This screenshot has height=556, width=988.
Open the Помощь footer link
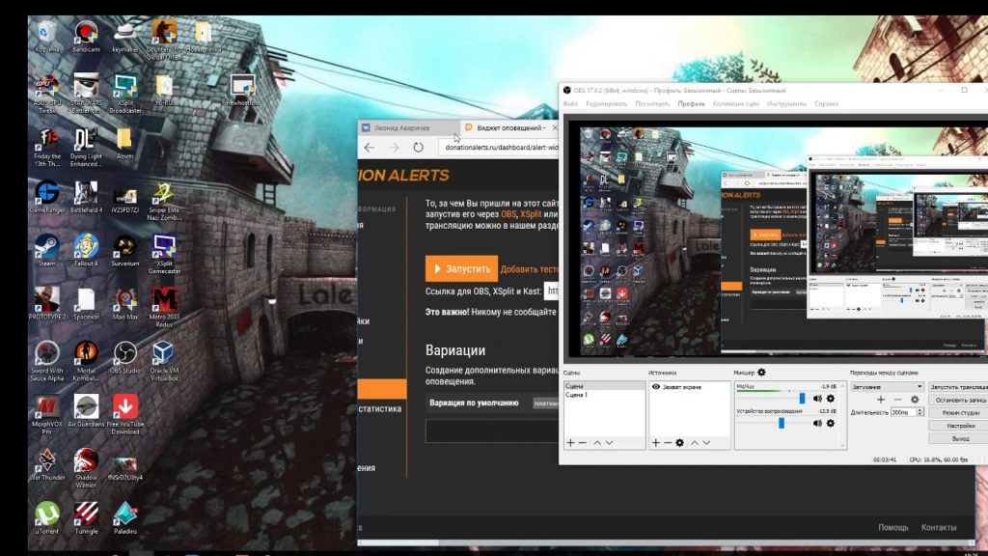(x=892, y=528)
